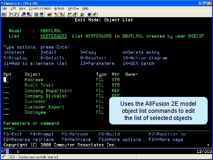This screenshot has width=213, height=160.
Task: Click the Company Division object name
Action: click(46, 96)
